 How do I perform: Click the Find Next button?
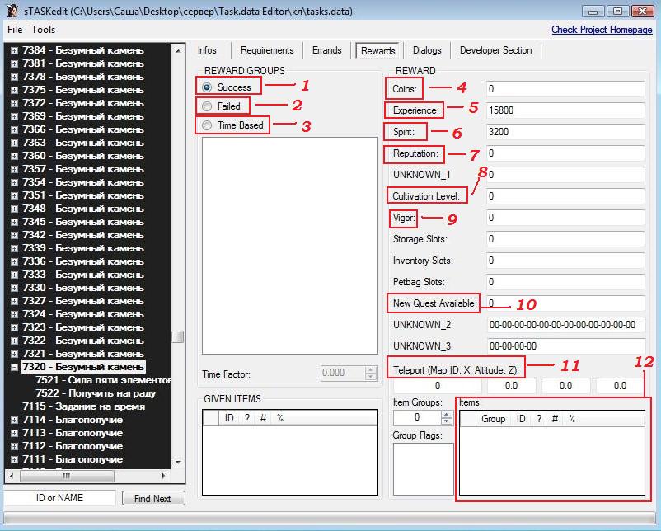[x=152, y=499]
